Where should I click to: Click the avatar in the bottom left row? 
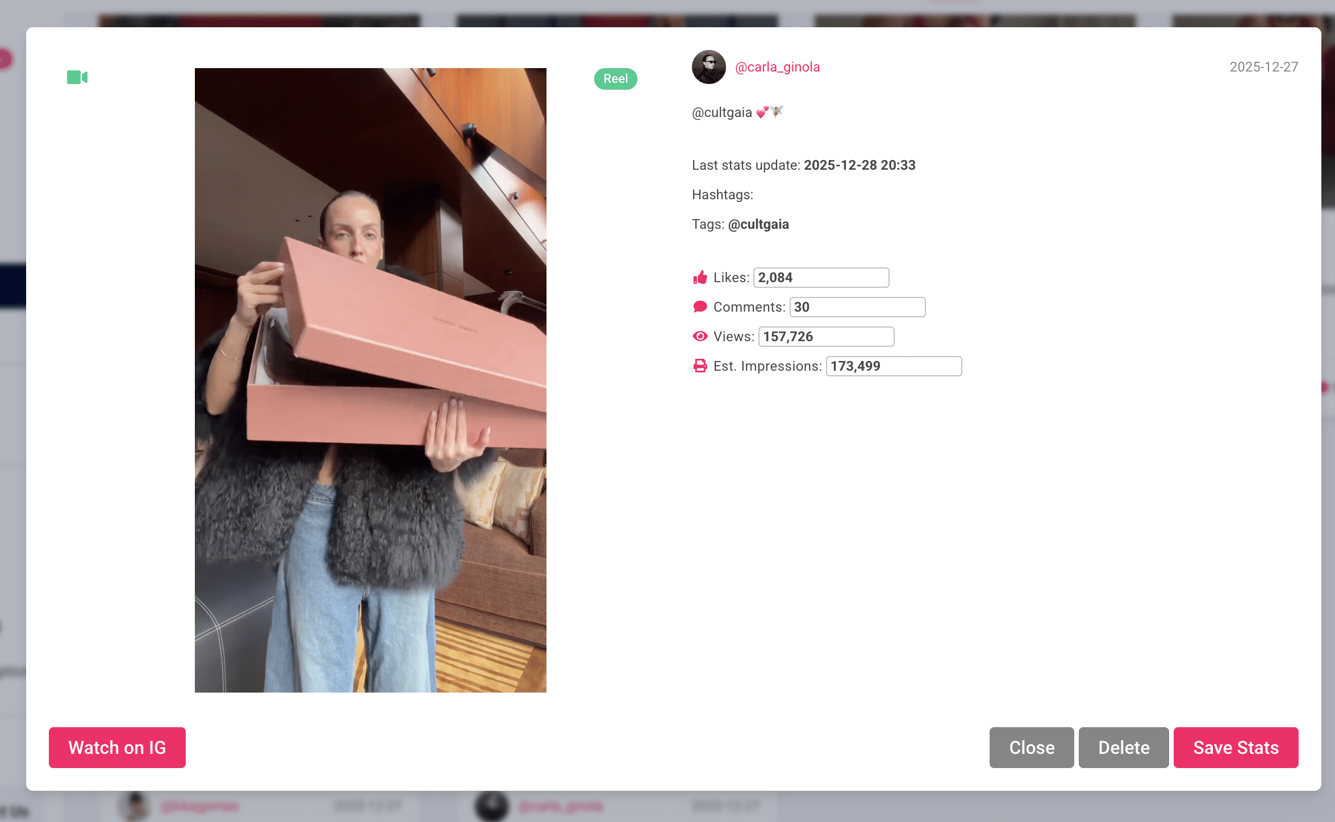pyautogui.click(x=135, y=807)
